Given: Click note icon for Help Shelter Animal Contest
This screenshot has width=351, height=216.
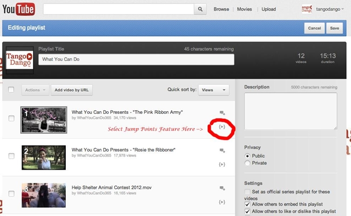Looking at the screenshot, I should 222,188.
